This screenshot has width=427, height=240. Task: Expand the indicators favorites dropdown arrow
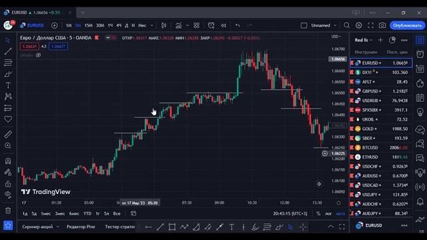coord(187,25)
